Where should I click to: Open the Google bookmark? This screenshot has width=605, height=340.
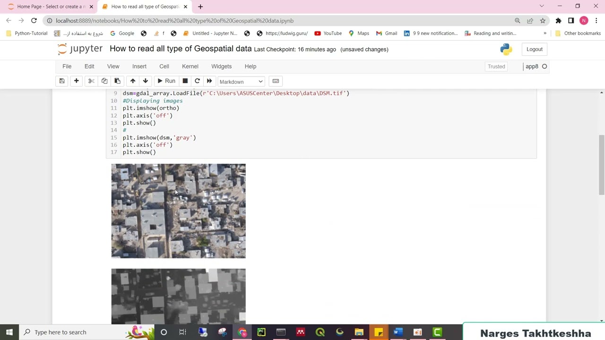pos(122,34)
